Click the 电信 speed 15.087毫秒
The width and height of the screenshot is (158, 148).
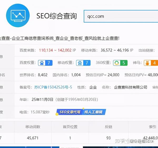coord(40,112)
